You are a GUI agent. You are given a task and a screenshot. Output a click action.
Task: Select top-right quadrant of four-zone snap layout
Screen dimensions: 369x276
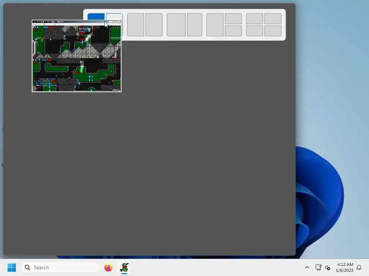273,19
